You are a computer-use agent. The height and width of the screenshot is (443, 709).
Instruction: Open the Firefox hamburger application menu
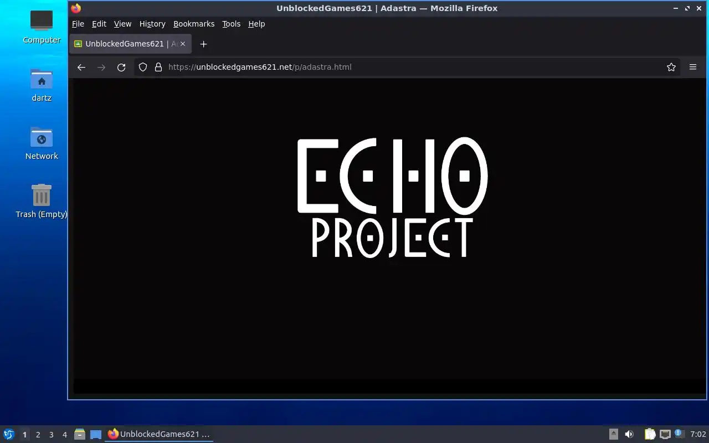(x=693, y=67)
